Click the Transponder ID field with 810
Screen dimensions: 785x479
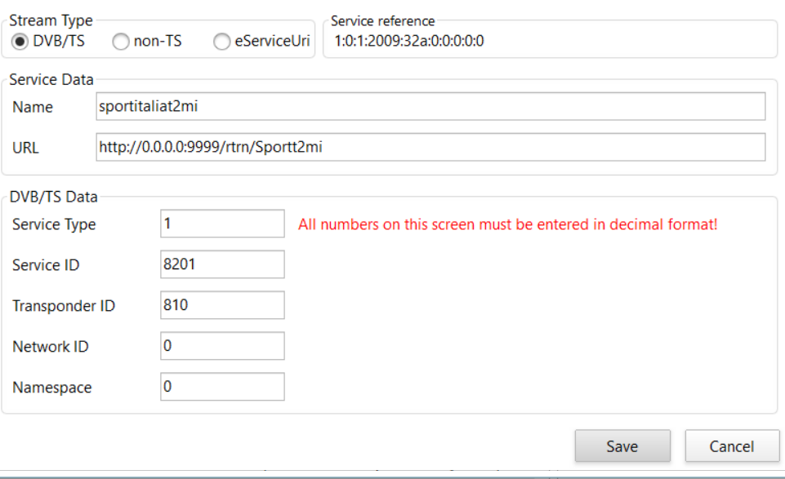[222, 305]
